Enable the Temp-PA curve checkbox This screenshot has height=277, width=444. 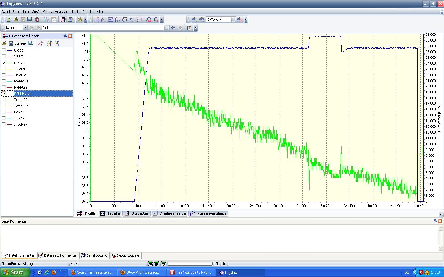point(4,99)
